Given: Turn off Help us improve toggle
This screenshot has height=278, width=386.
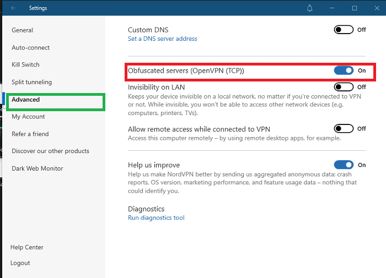Looking at the screenshot, I should (x=344, y=165).
